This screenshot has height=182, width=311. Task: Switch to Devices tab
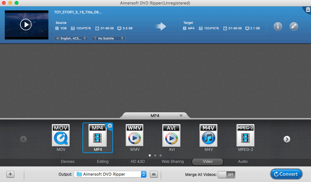(68, 162)
